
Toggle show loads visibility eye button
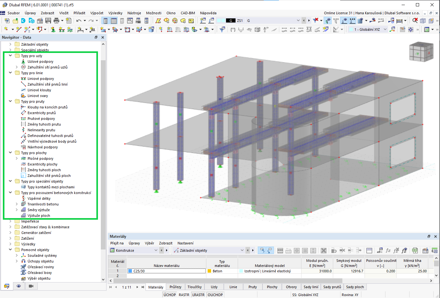coord(344,21)
